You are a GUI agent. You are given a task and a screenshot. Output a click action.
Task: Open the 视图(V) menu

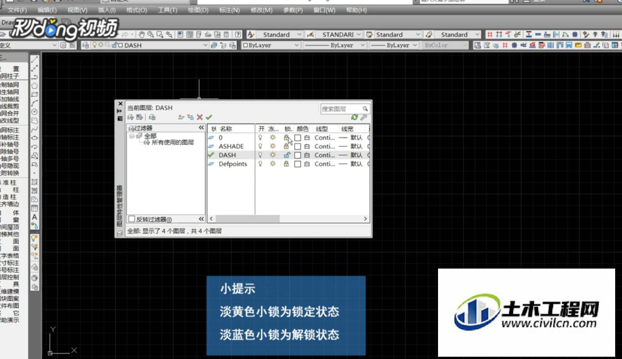[77, 10]
